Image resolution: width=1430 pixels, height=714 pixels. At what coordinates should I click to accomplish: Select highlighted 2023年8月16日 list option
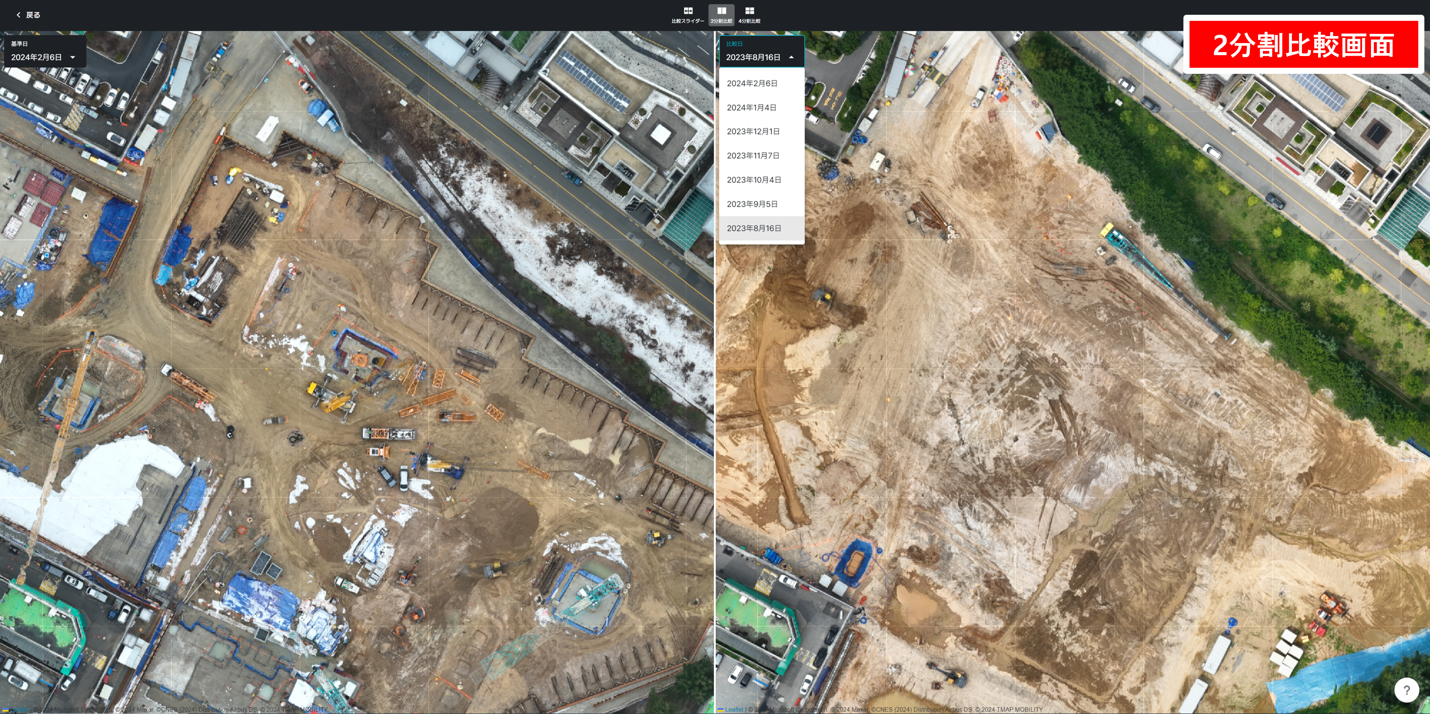[x=753, y=228]
